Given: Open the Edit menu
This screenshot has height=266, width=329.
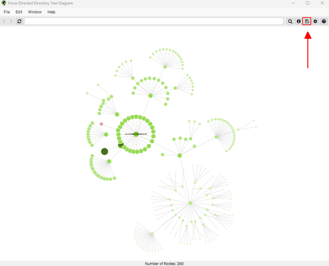Looking at the screenshot, I should tap(19, 12).
